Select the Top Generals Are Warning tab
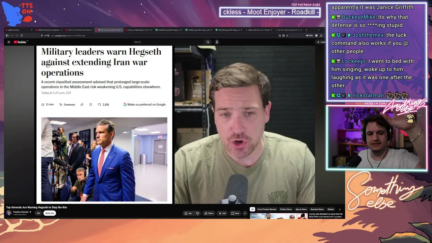Viewport: 432px width, 243px height. [109, 30]
